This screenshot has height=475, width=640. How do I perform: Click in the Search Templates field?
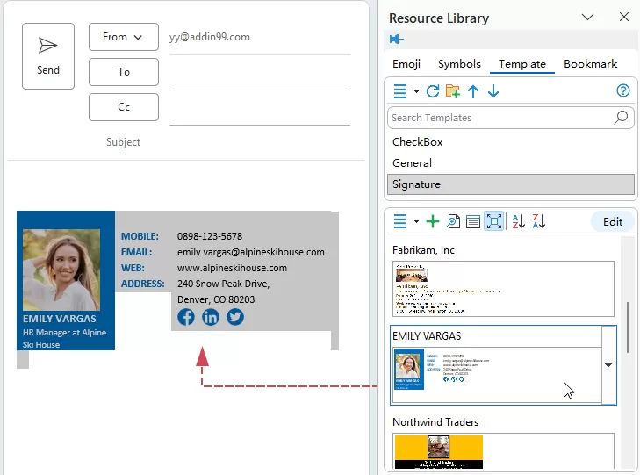(x=500, y=118)
